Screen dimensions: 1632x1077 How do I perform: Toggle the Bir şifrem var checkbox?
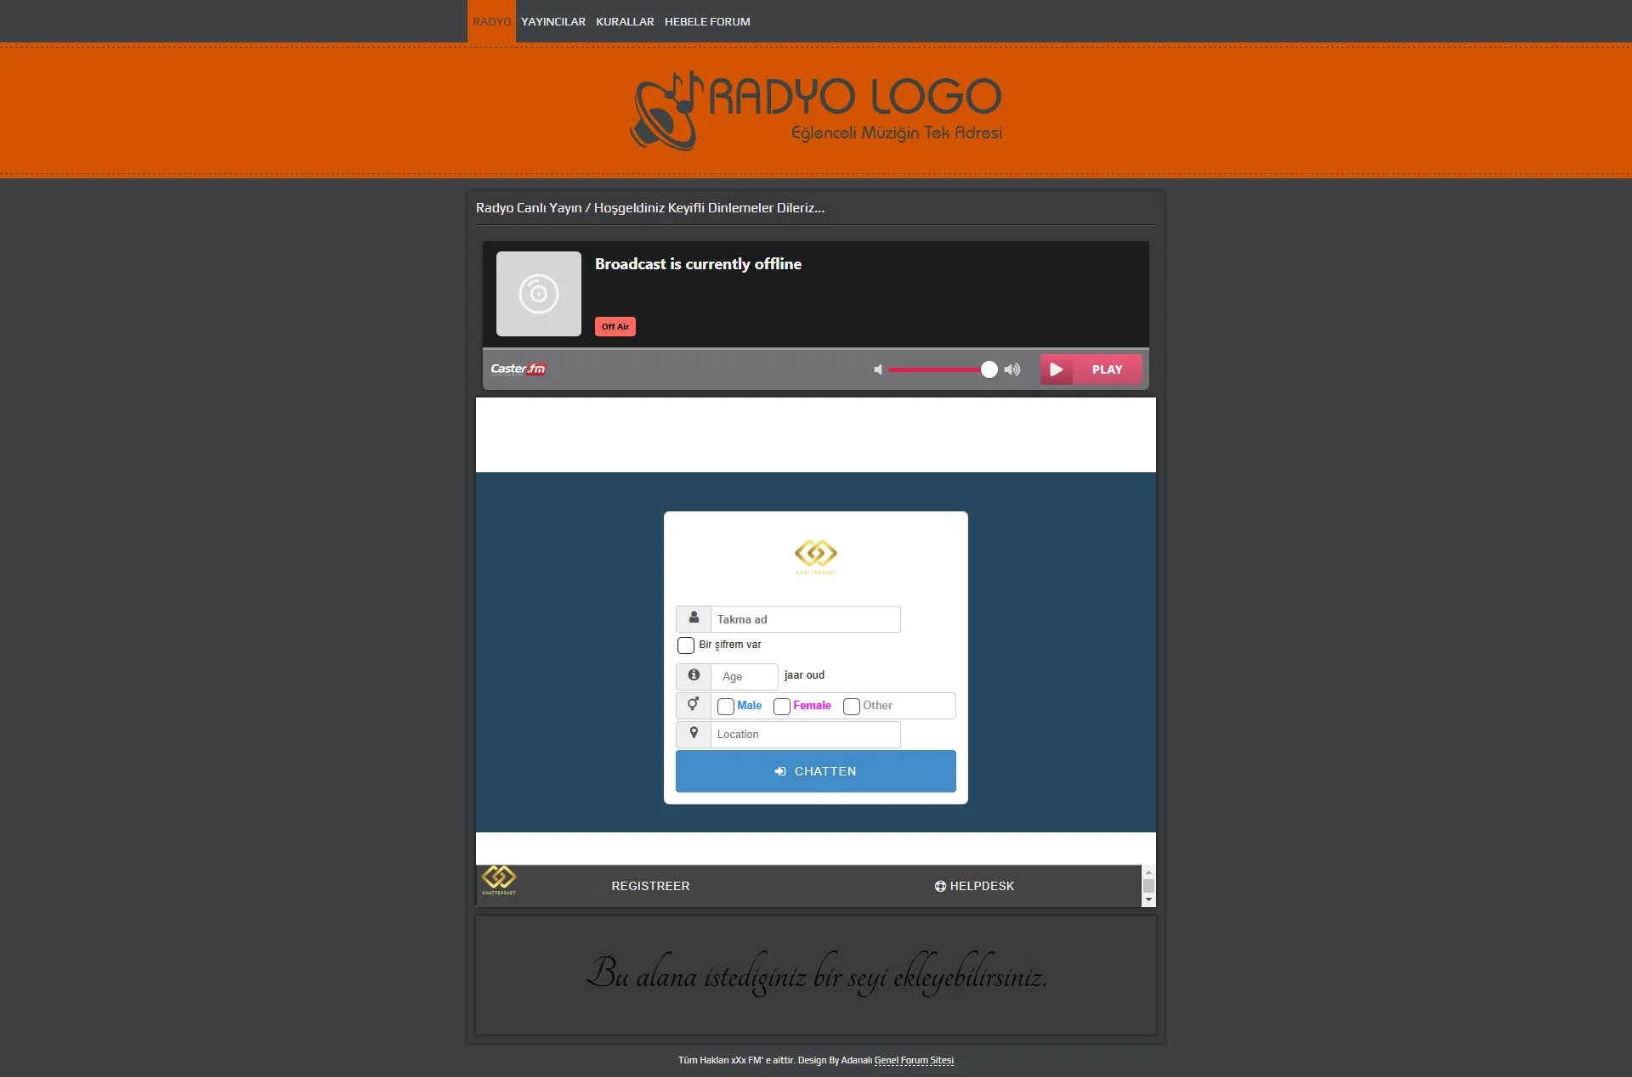684,645
